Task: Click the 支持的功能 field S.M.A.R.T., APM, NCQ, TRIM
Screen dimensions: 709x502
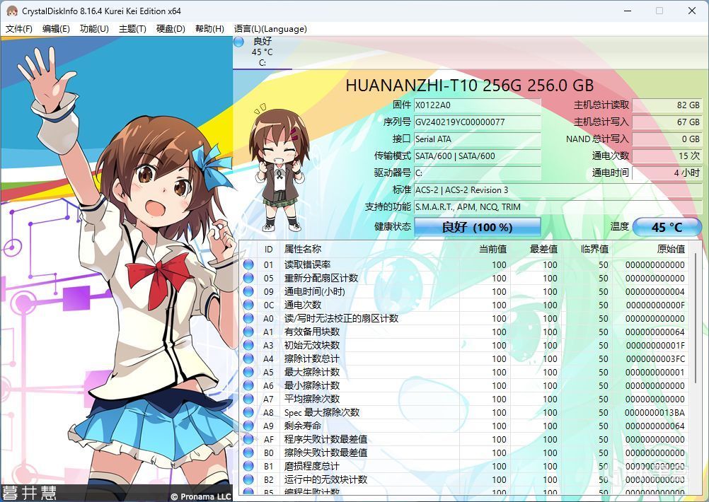Action: tap(558, 207)
